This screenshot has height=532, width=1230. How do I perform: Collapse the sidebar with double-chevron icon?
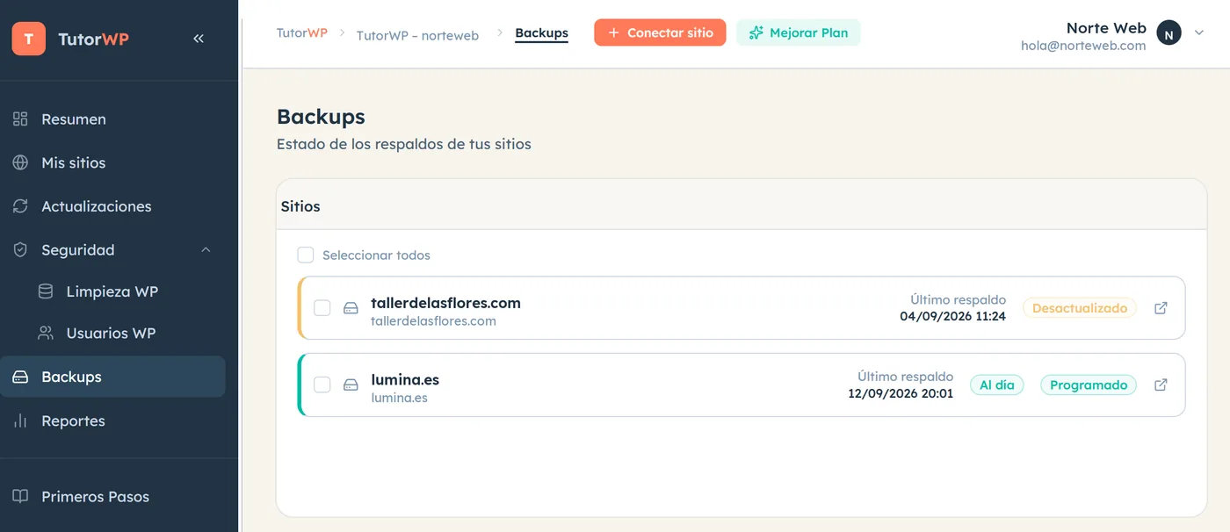tap(199, 39)
